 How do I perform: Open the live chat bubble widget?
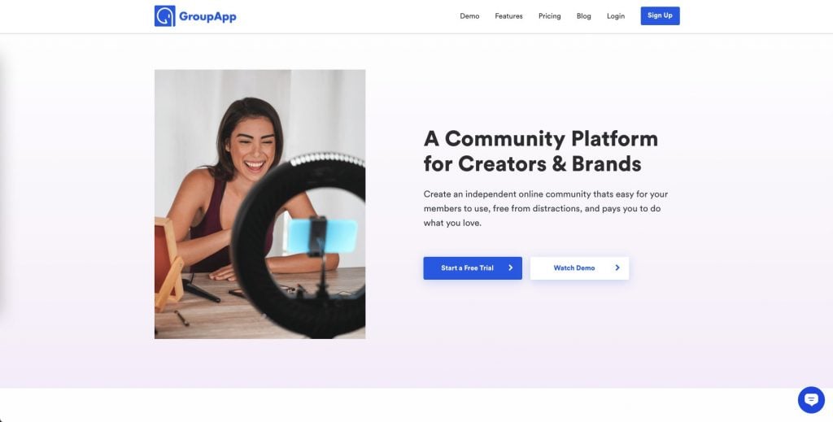click(x=811, y=400)
